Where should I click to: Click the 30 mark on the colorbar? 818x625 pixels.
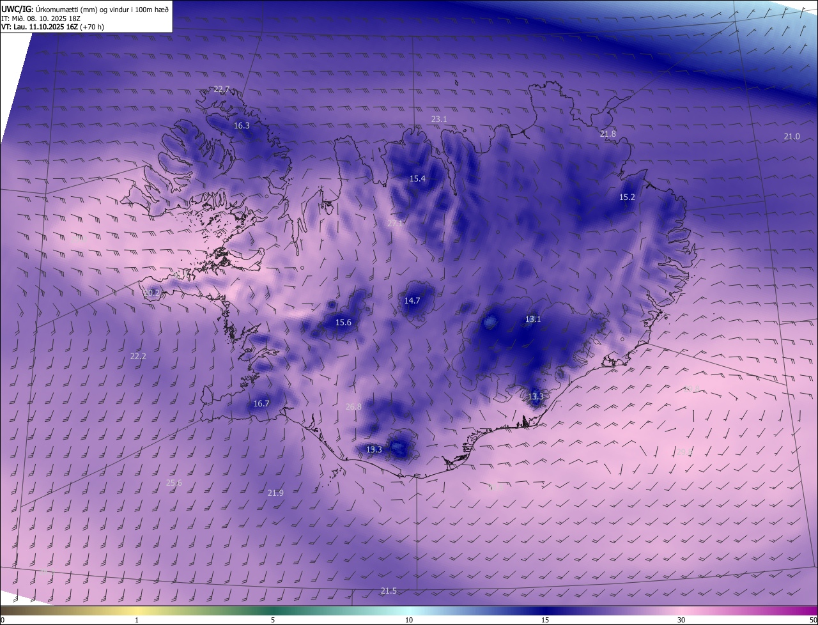pyautogui.click(x=681, y=620)
